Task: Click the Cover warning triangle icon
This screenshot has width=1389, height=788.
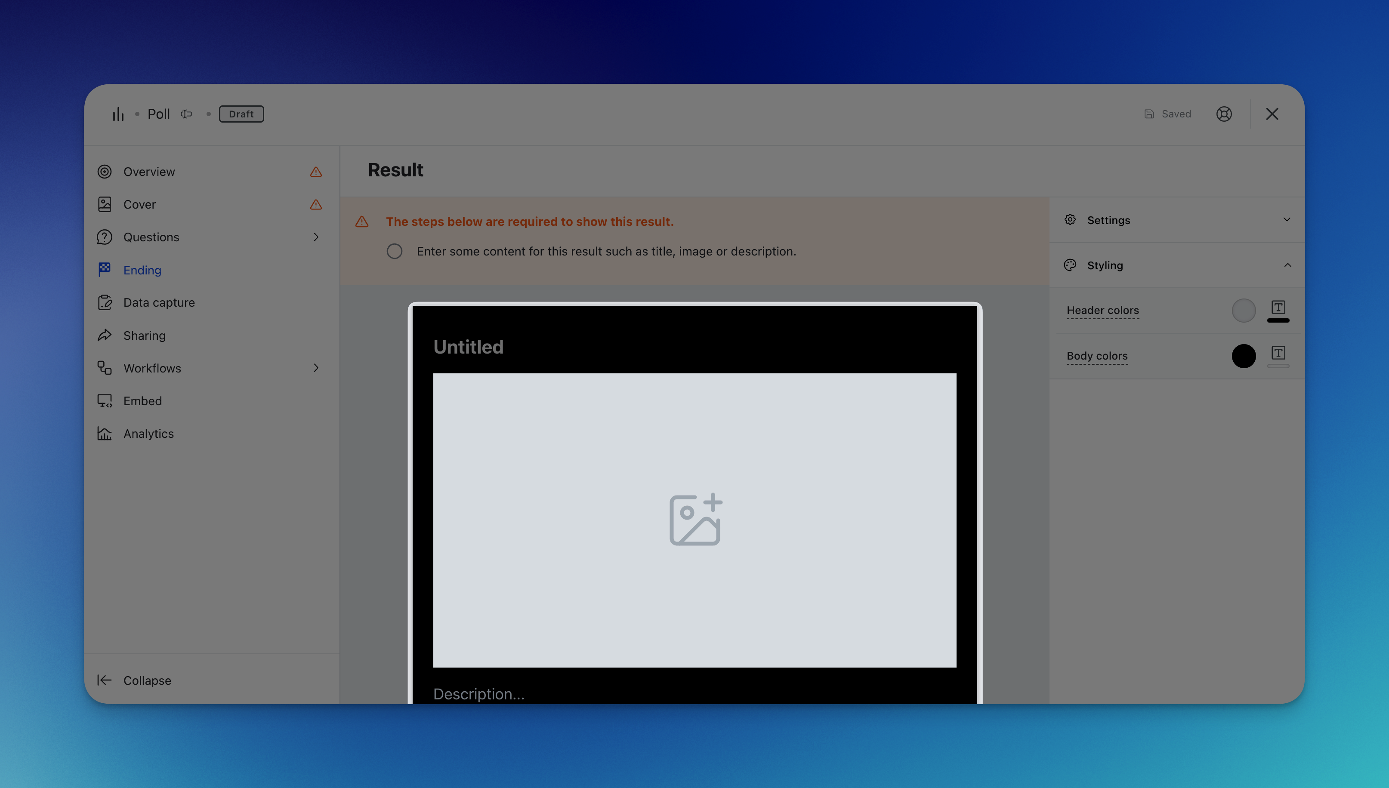Action: (315, 205)
